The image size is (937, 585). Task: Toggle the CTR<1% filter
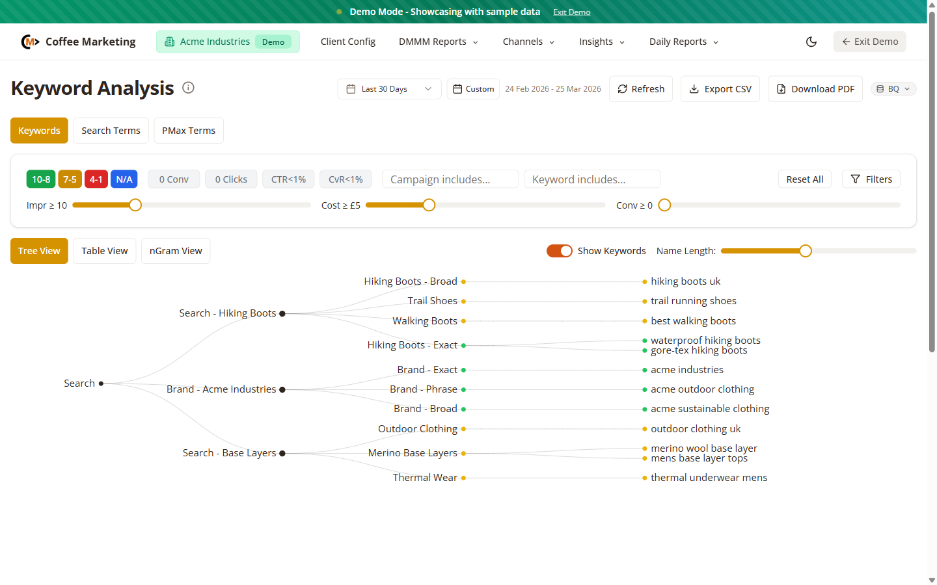click(x=288, y=179)
